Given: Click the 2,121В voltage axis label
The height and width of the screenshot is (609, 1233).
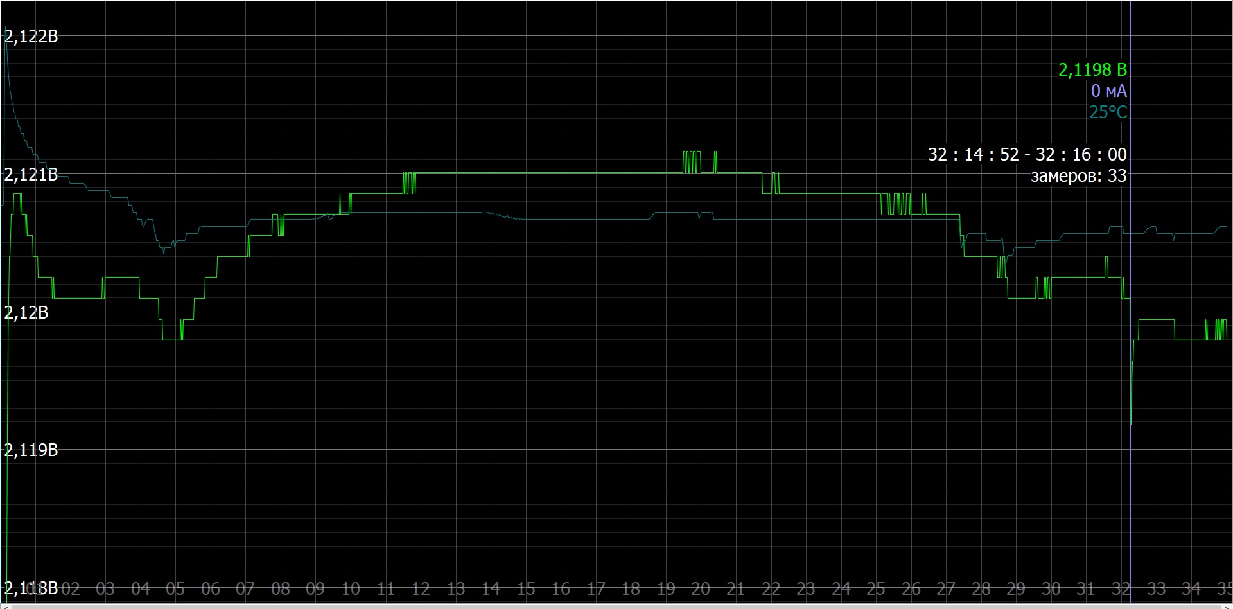Looking at the screenshot, I should [31, 174].
